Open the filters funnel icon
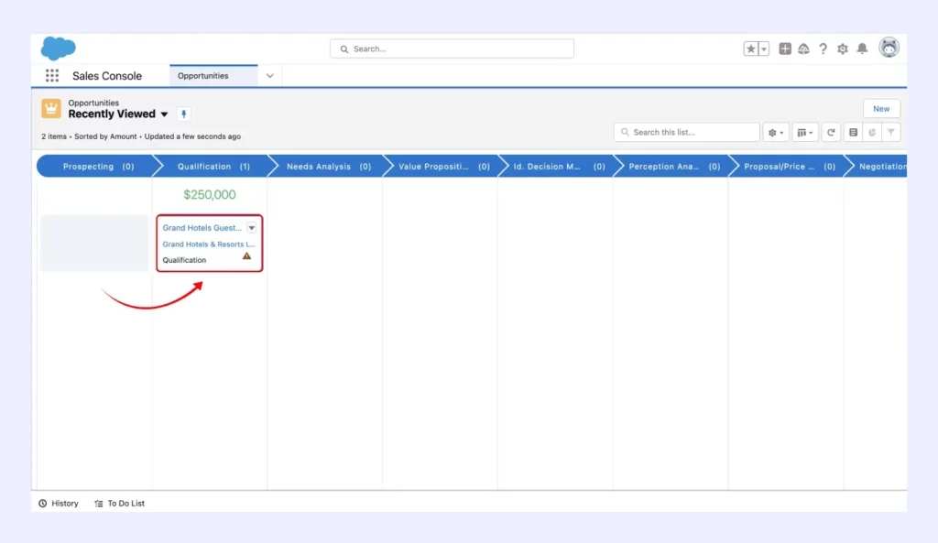Viewport: 938px width, 543px height. pyautogui.click(x=890, y=133)
